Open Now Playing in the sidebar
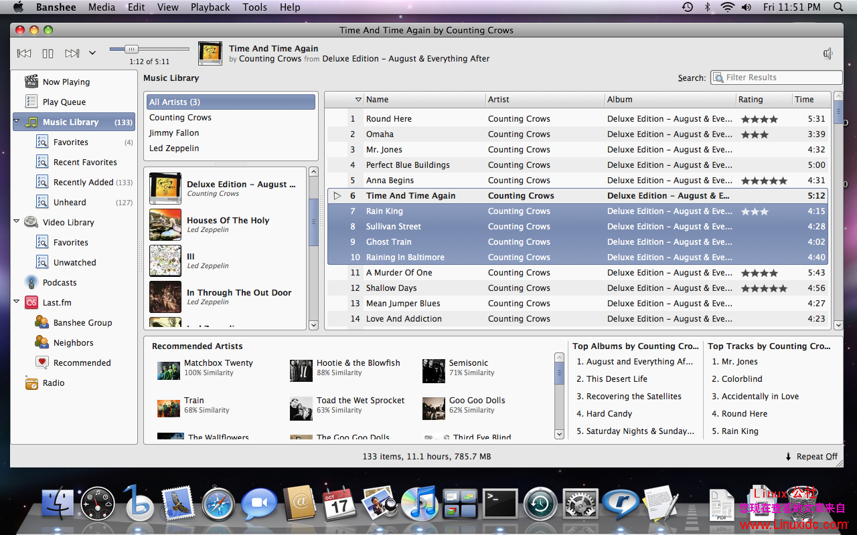The width and height of the screenshot is (857, 535). (66, 82)
